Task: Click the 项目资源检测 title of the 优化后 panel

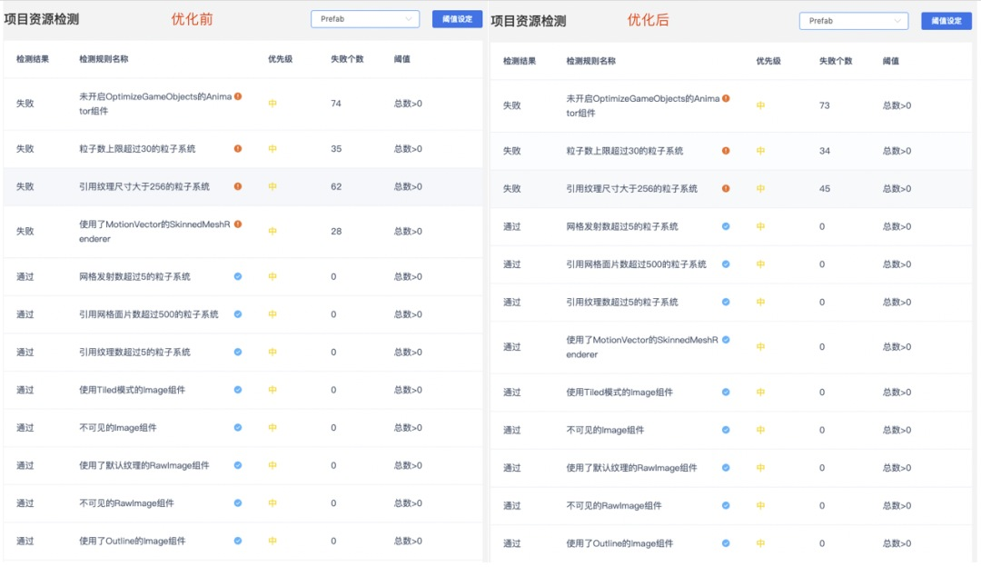Action: pos(529,21)
